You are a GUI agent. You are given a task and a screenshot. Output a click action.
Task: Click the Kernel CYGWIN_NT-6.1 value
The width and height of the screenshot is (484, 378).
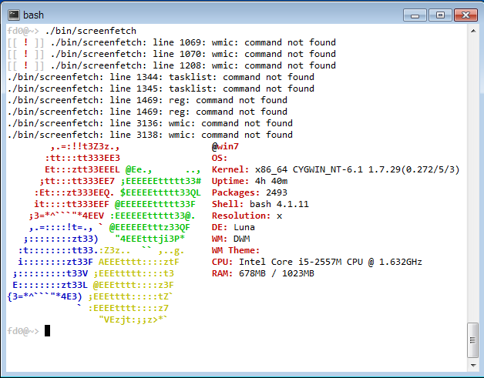tap(357, 169)
